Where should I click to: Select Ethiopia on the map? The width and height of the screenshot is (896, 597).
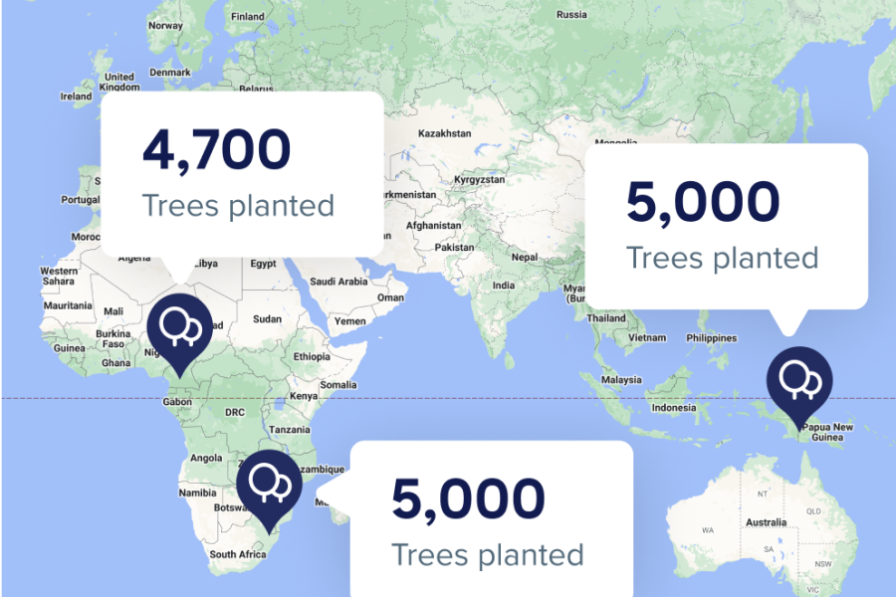click(x=312, y=356)
